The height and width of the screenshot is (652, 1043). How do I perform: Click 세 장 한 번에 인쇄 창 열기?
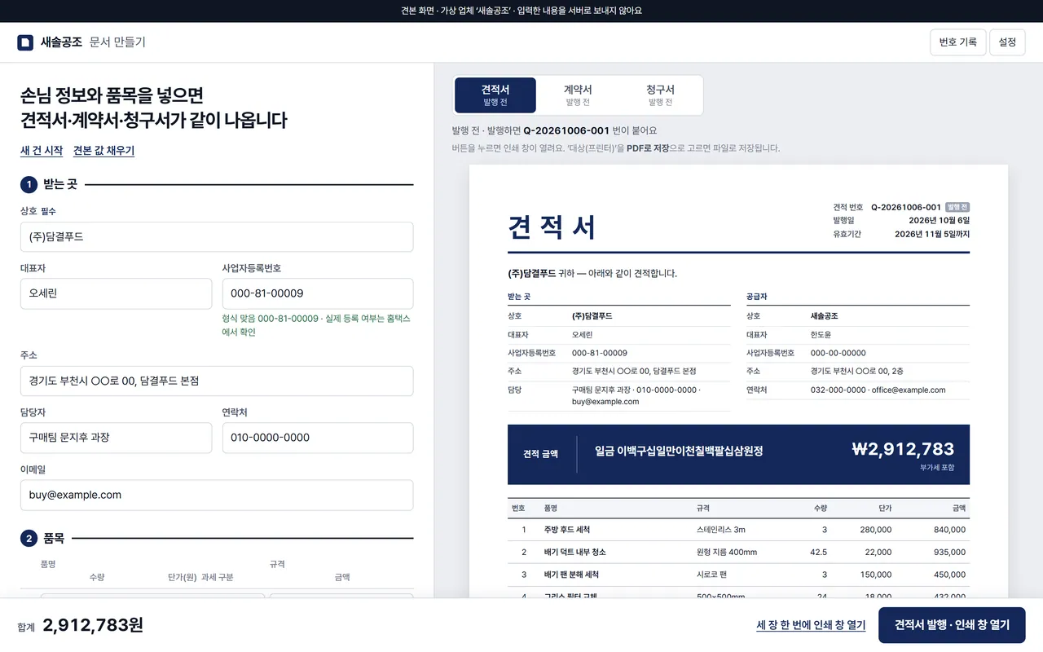tap(811, 625)
